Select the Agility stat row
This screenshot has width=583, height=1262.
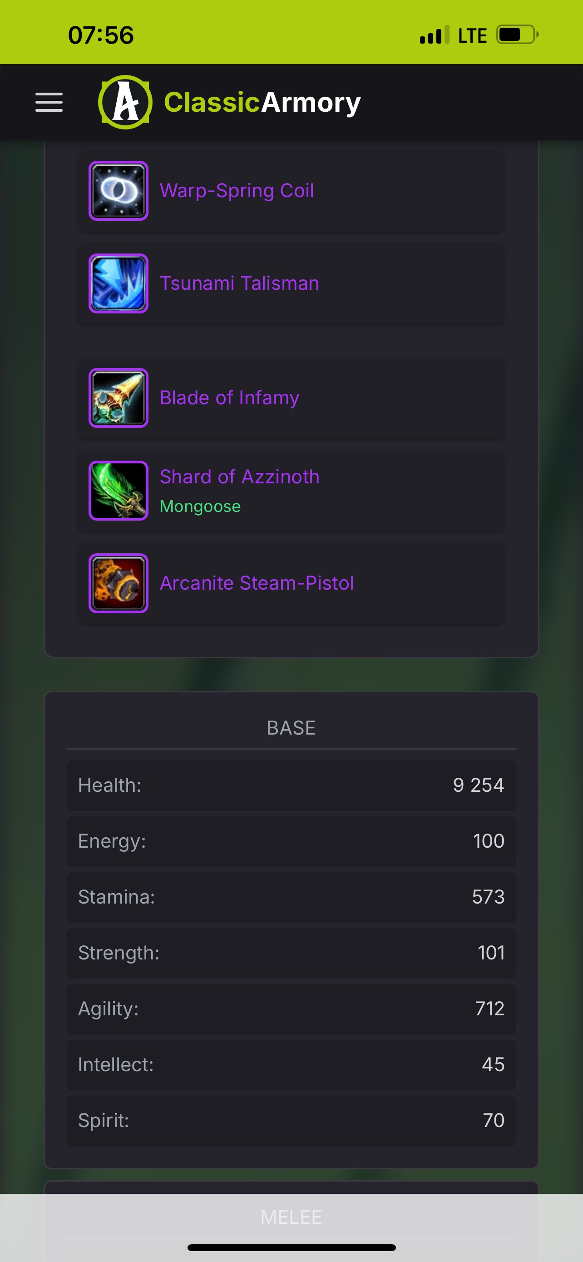(x=291, y=1009)
